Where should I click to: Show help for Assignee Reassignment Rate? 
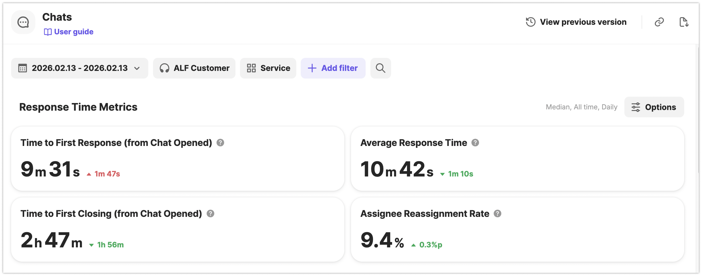click(x=497, y=214)
